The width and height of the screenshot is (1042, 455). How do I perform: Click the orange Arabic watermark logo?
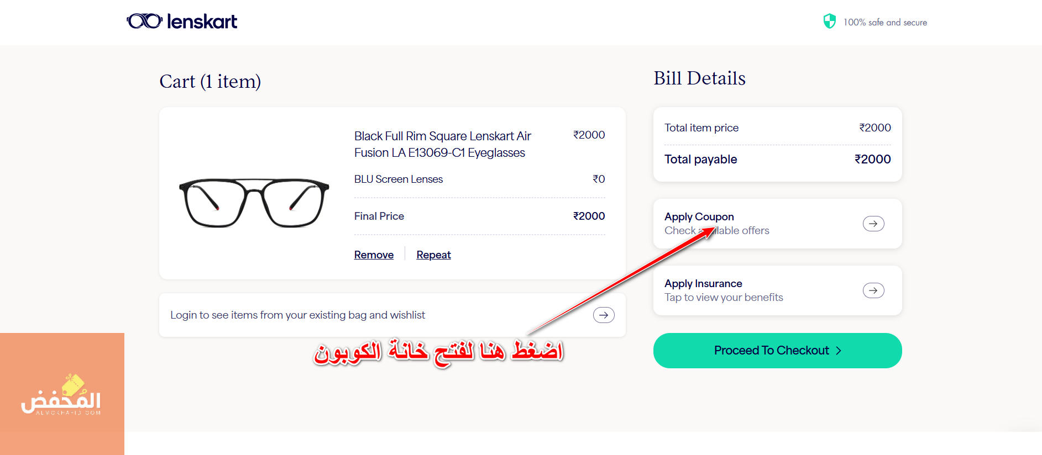tap(62, 394)
